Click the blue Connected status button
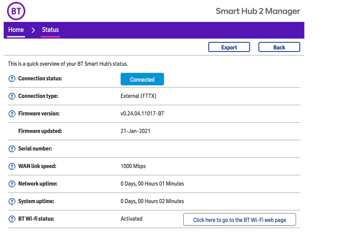Image resolution: width=339 pixels, height=247 pixels. [x=142, y=79]
